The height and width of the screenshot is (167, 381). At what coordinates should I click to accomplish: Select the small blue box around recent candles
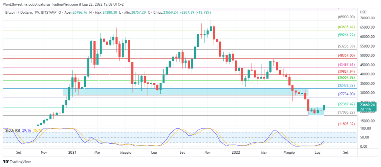pyautogui.click(x=316, y=111)
